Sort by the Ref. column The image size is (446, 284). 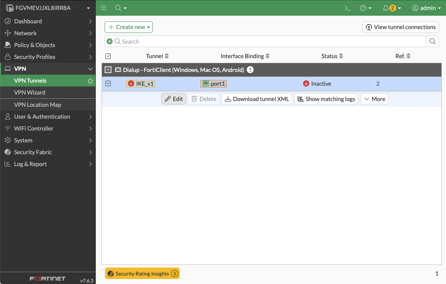(408, 56)
